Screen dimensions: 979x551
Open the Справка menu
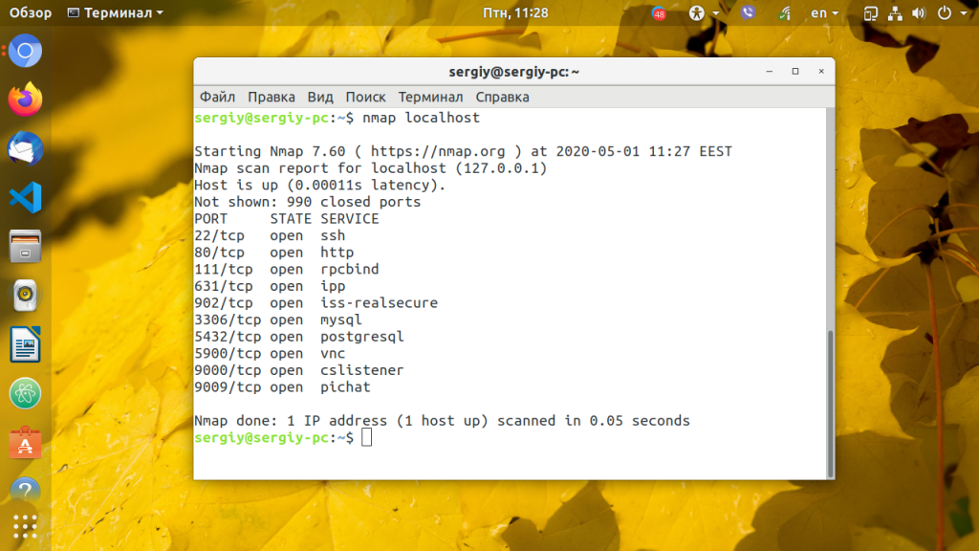point(502,97)
